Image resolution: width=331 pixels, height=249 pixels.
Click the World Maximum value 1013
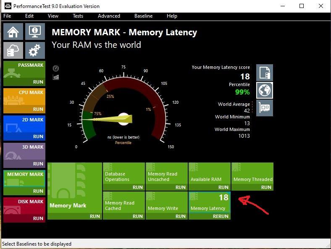point(244,136)
